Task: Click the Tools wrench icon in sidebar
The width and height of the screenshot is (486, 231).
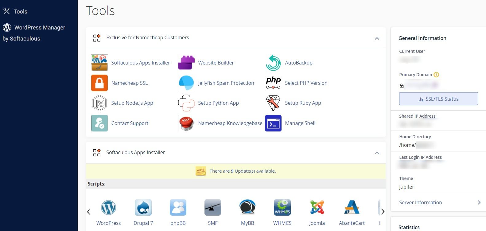Action: (6, 11)
